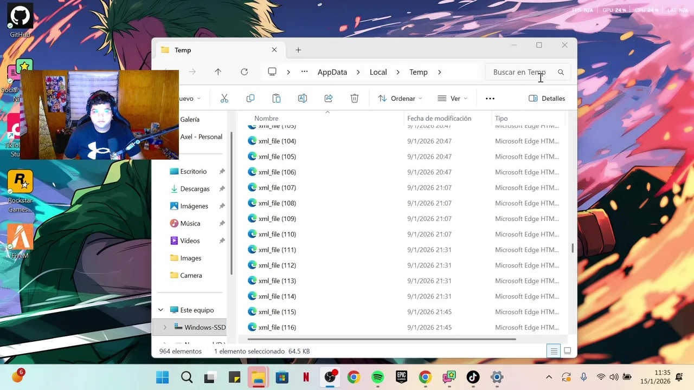Viewport: 694px width, 390px height.
Task: Click the search magnifier in the Buscar box
Action: (x=561, y=72)
